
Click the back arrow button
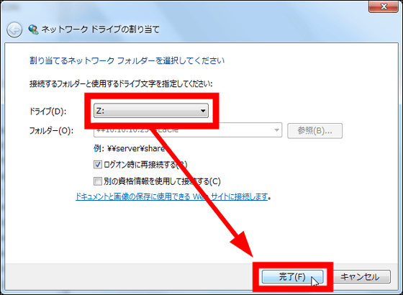click(x=14, y=30)
